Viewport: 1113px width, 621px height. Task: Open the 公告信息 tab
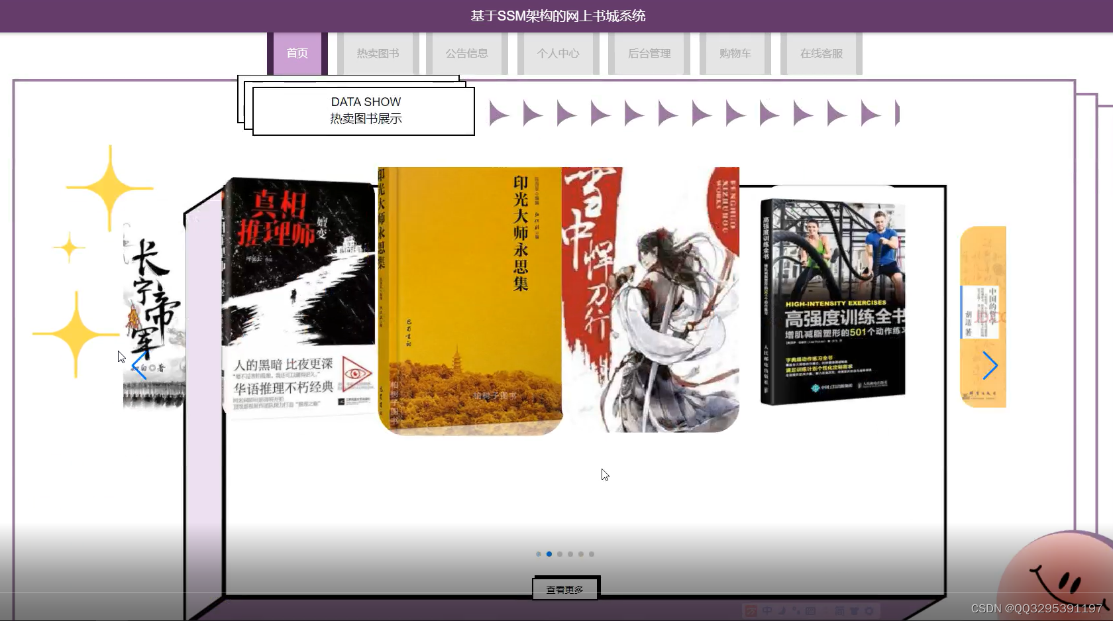point(467,53)
